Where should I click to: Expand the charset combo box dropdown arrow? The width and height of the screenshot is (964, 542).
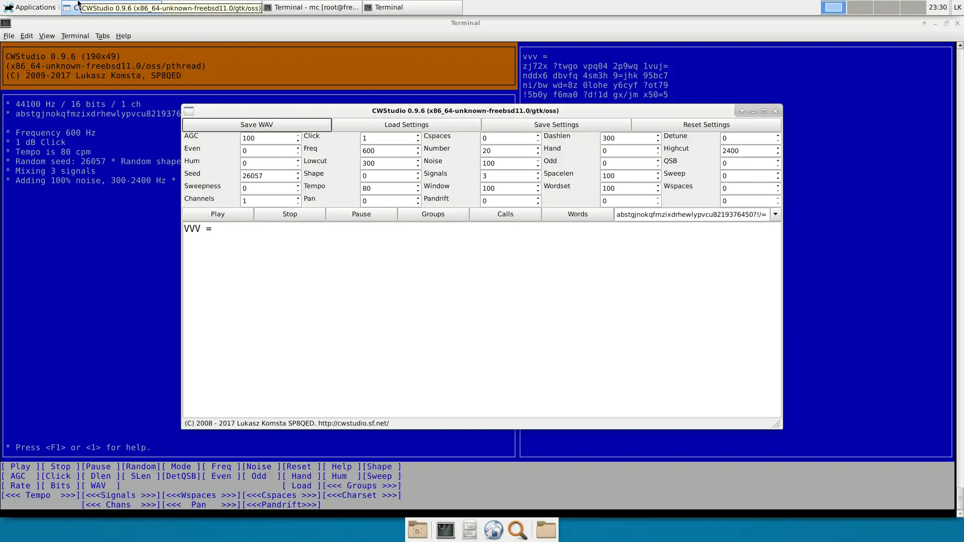[775, 214]
